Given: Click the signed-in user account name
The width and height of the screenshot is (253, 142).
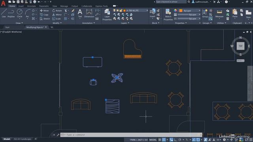Looking at the screenshot, I should 202,2.
